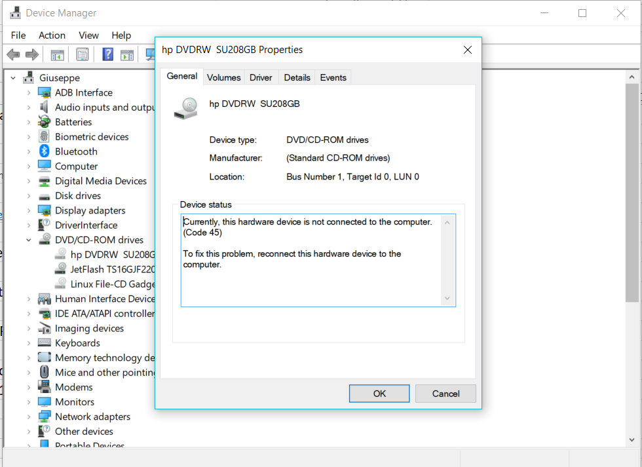Screen dimensions: 642x467
Task: Select the Monitors tree item
Action: pos(75,402)
